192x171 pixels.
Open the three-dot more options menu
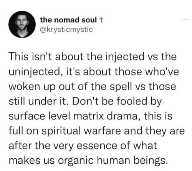[185, 20]
